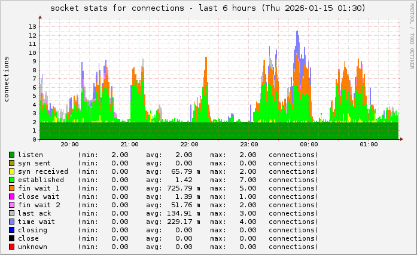Select the 00:00 midnight axis label

click(309, 144)
